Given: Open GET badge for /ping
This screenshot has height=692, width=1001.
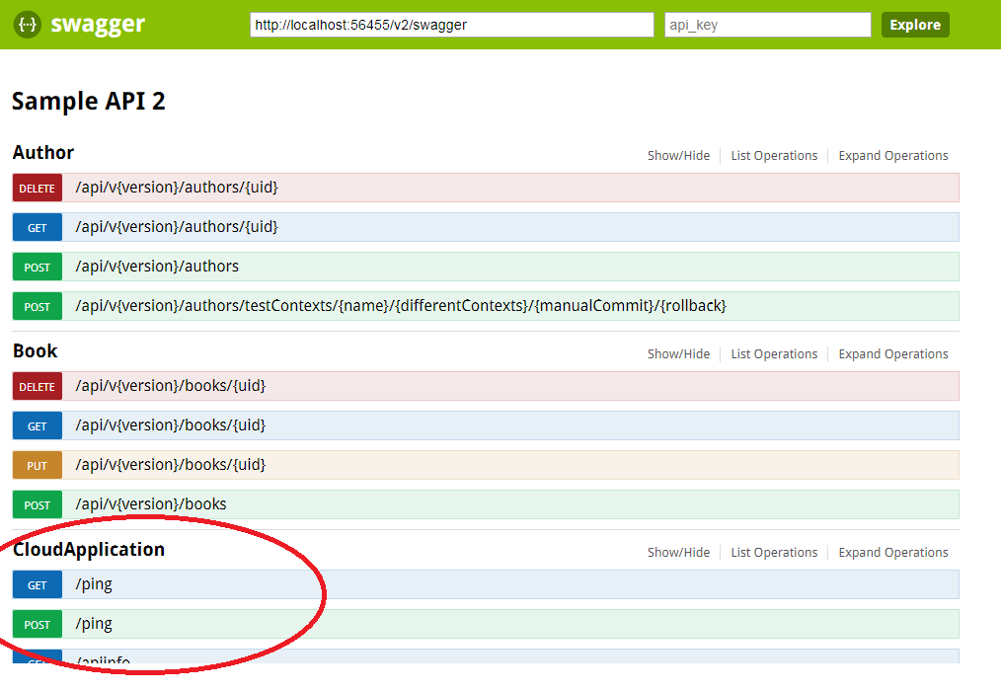Looking at the screenshot, I should pyautogui.click(x=38, y=585).
